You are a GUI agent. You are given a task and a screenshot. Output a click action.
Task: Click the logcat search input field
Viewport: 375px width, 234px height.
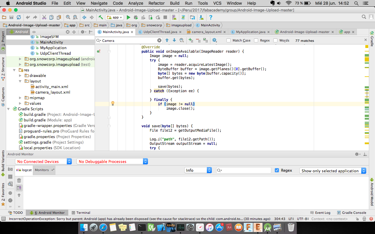point(246,170)
